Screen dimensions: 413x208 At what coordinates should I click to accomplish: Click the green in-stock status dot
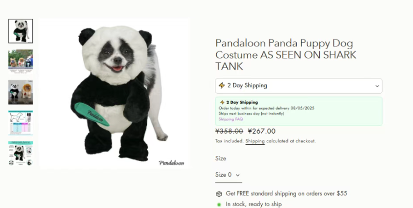point(219,205)
